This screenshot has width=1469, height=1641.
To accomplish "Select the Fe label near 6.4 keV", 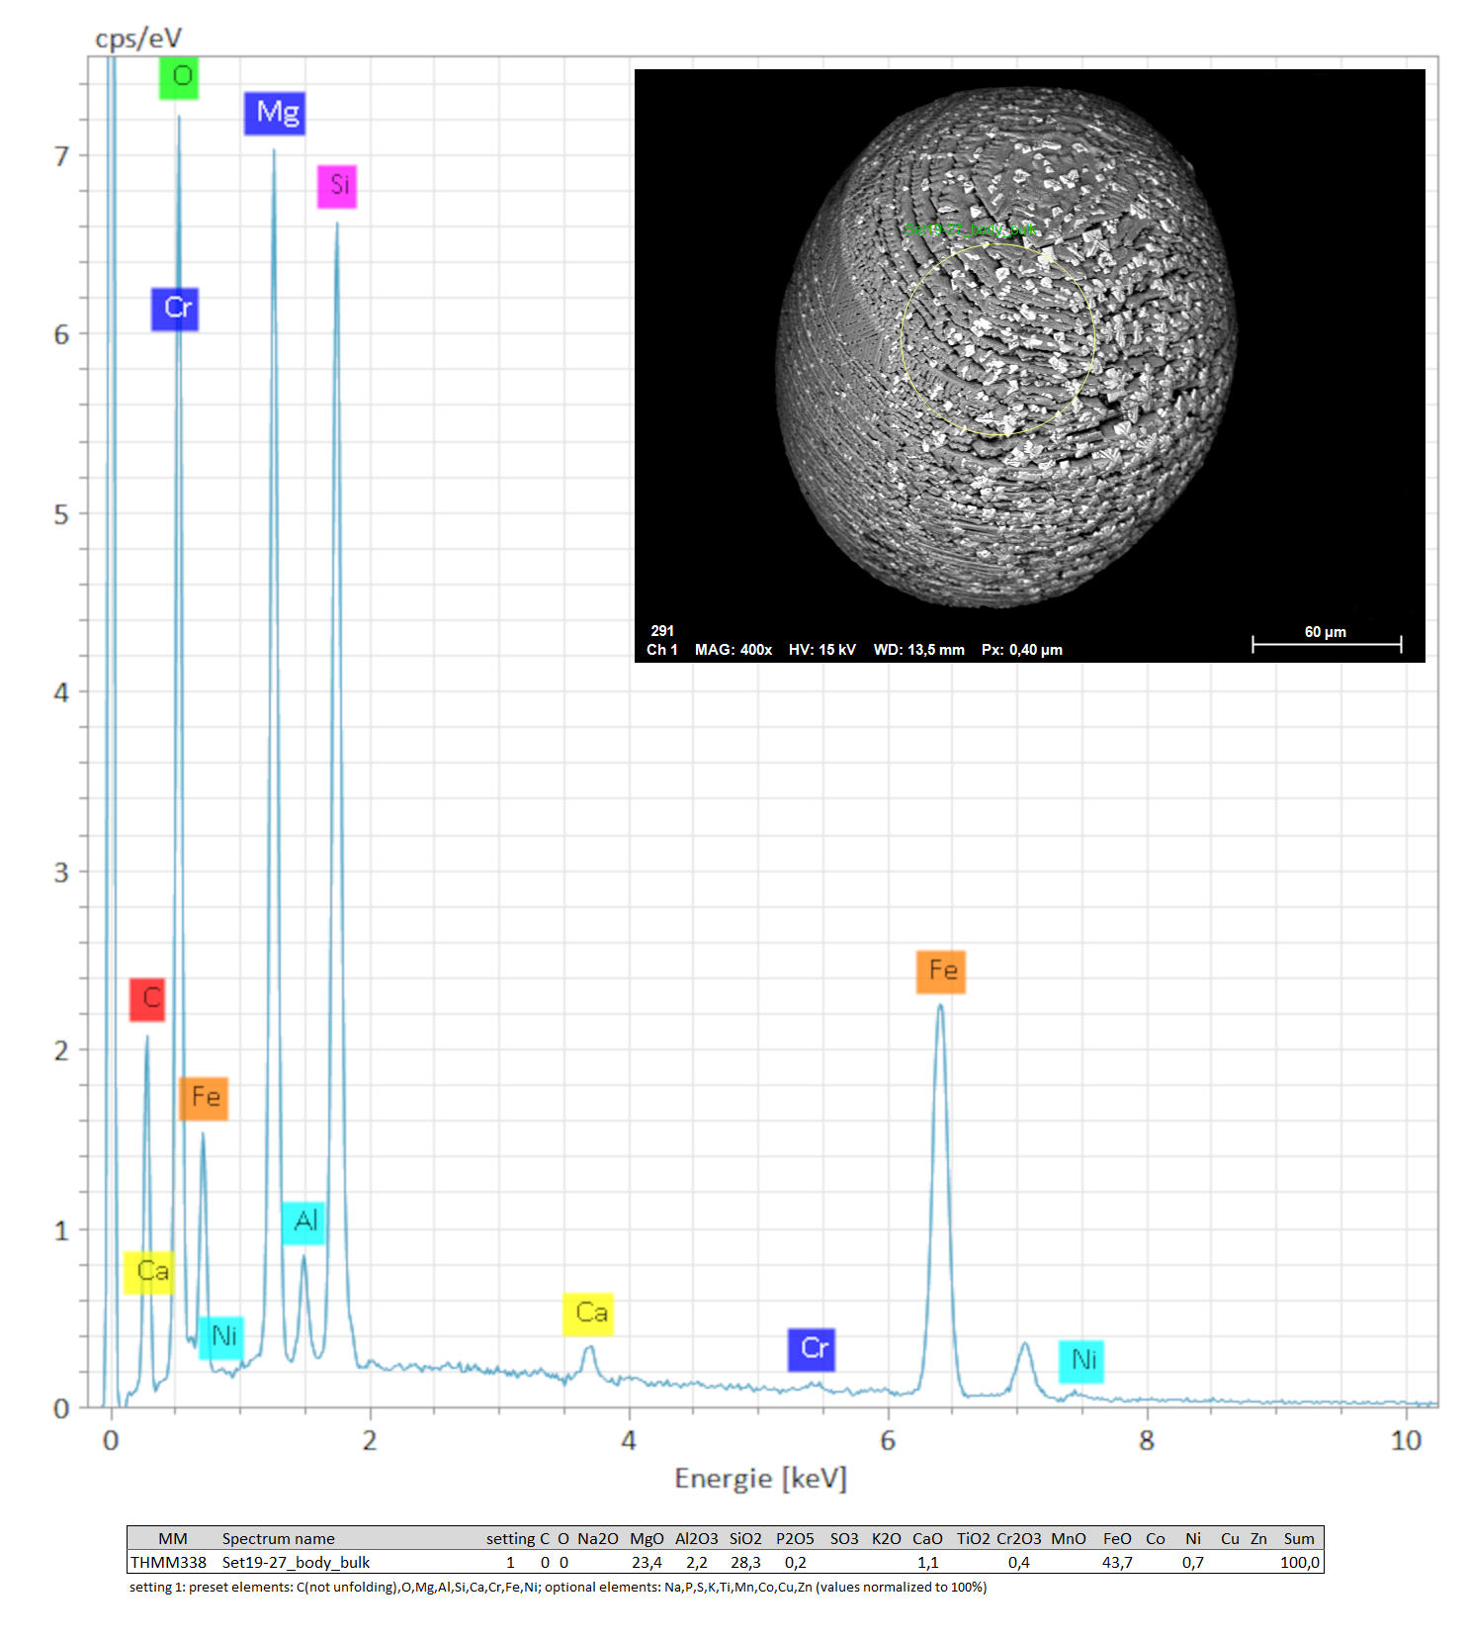I will pyautogui.click(x=940, y=971).
